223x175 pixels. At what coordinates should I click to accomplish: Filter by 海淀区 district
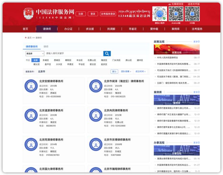point(104,60)
